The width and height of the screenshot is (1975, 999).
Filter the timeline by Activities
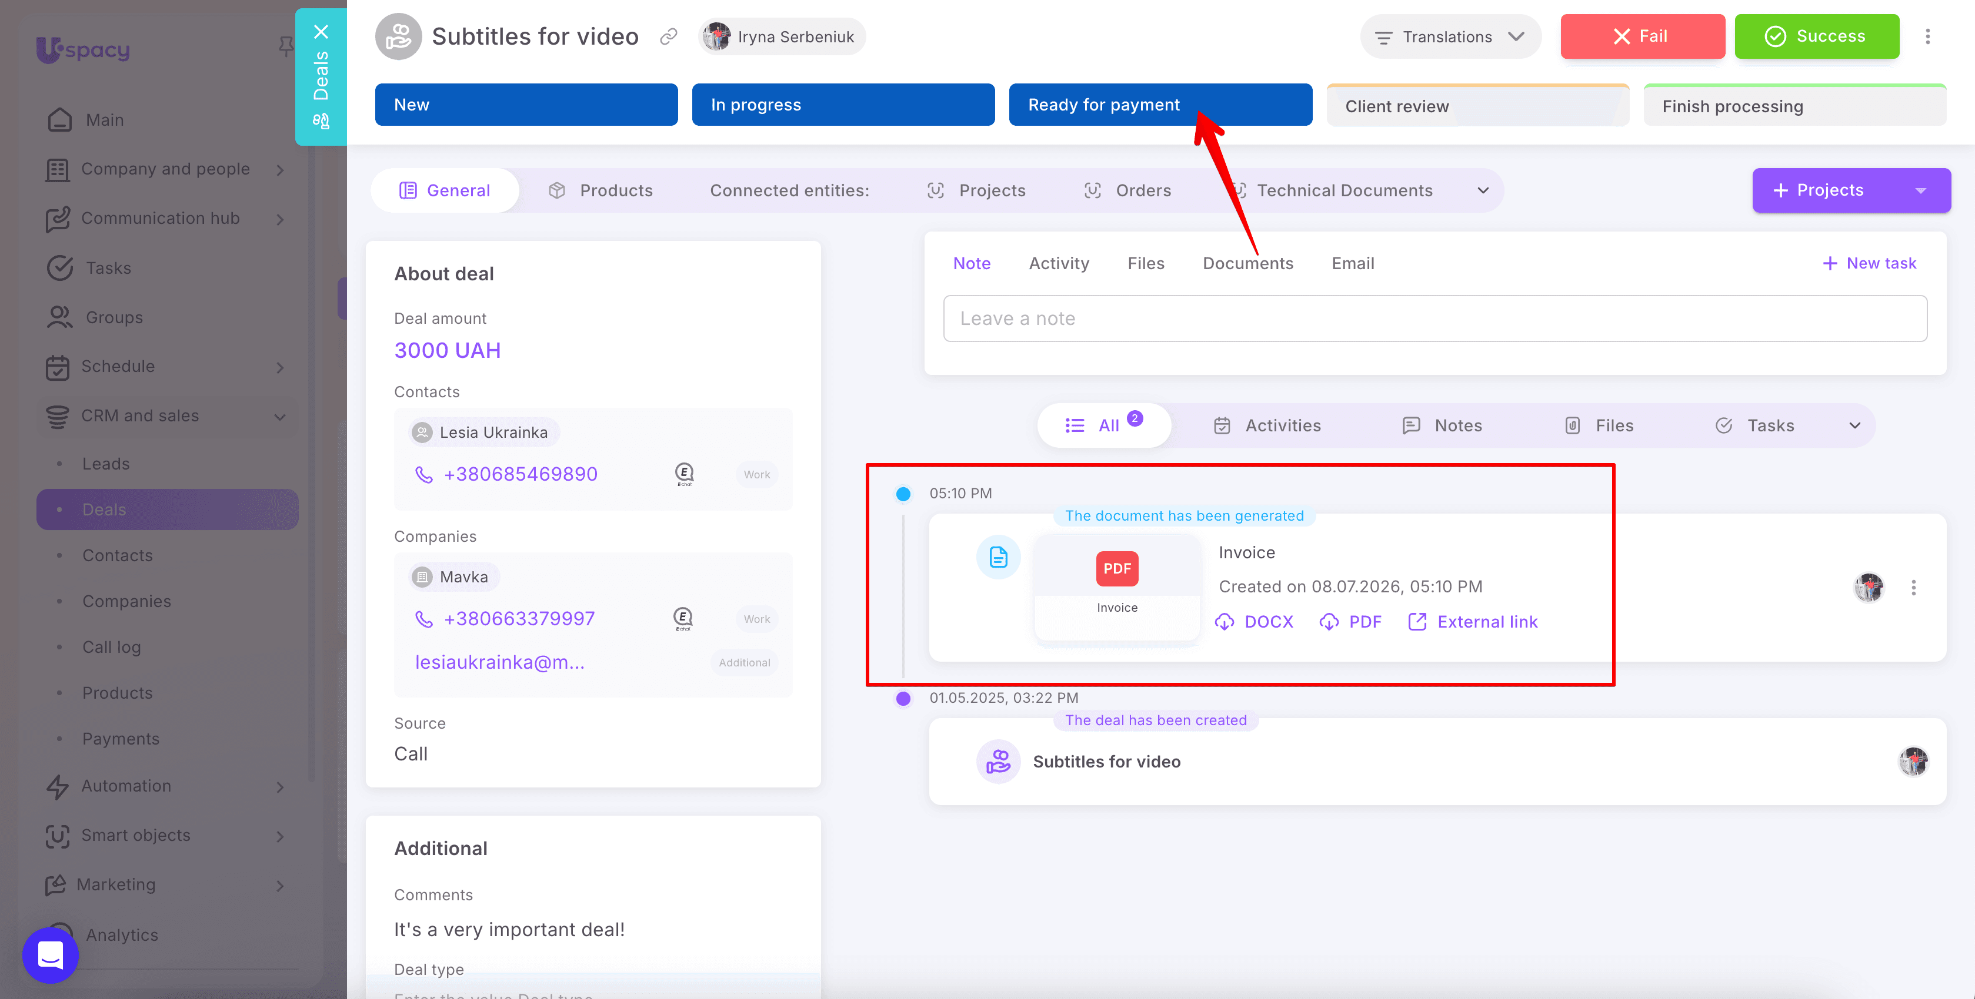(1267, 426)
